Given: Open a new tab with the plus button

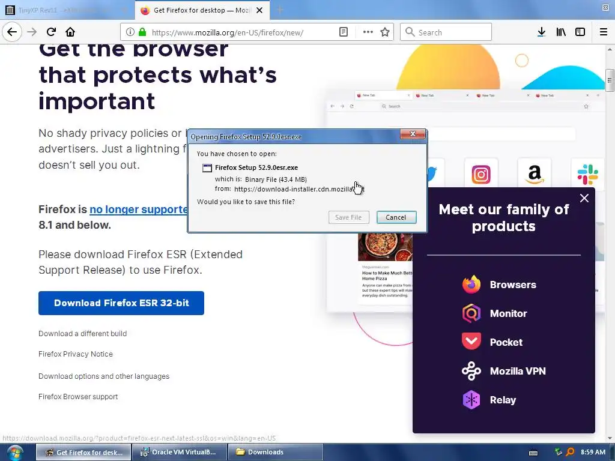Looking at the screenshot, I should click(280, 10).
